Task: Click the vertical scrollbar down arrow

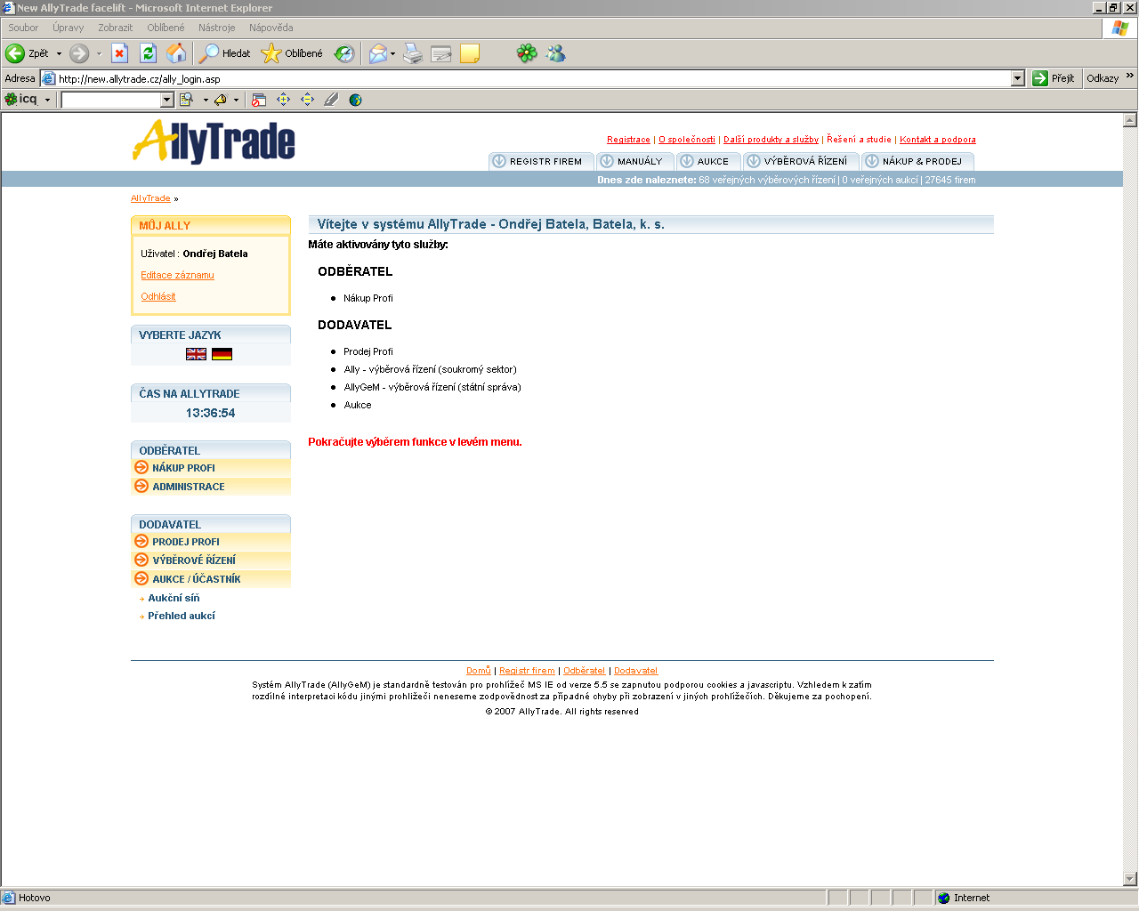Action: [x=1130, y=879]
